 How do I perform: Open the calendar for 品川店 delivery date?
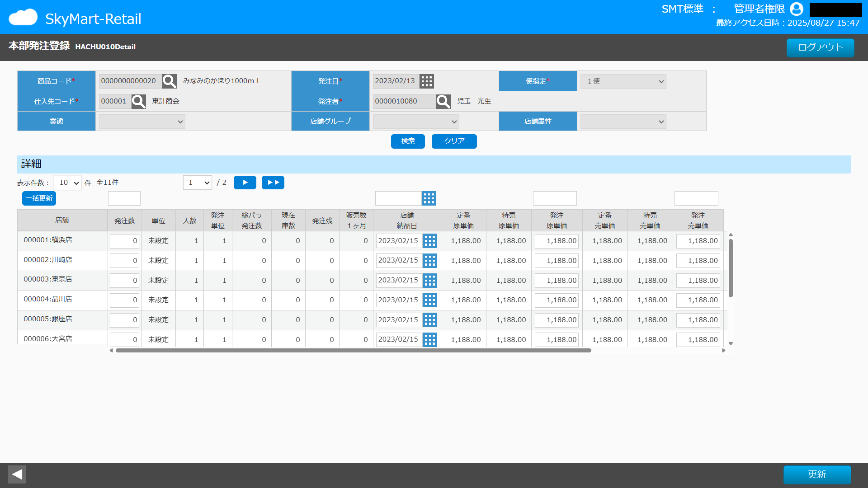coord(429,300)
